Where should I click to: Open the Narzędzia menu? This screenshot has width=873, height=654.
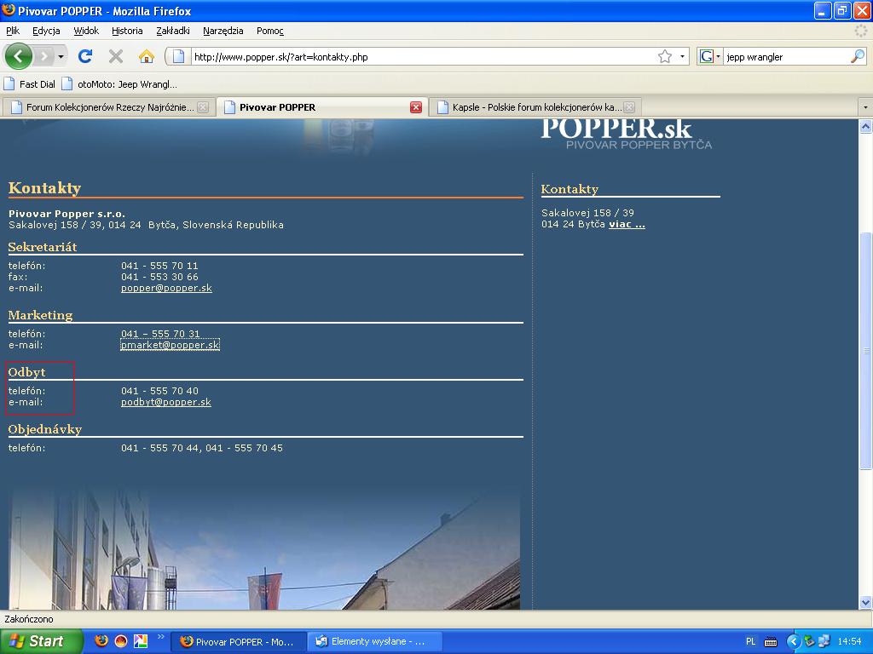(x=223, y=31)
